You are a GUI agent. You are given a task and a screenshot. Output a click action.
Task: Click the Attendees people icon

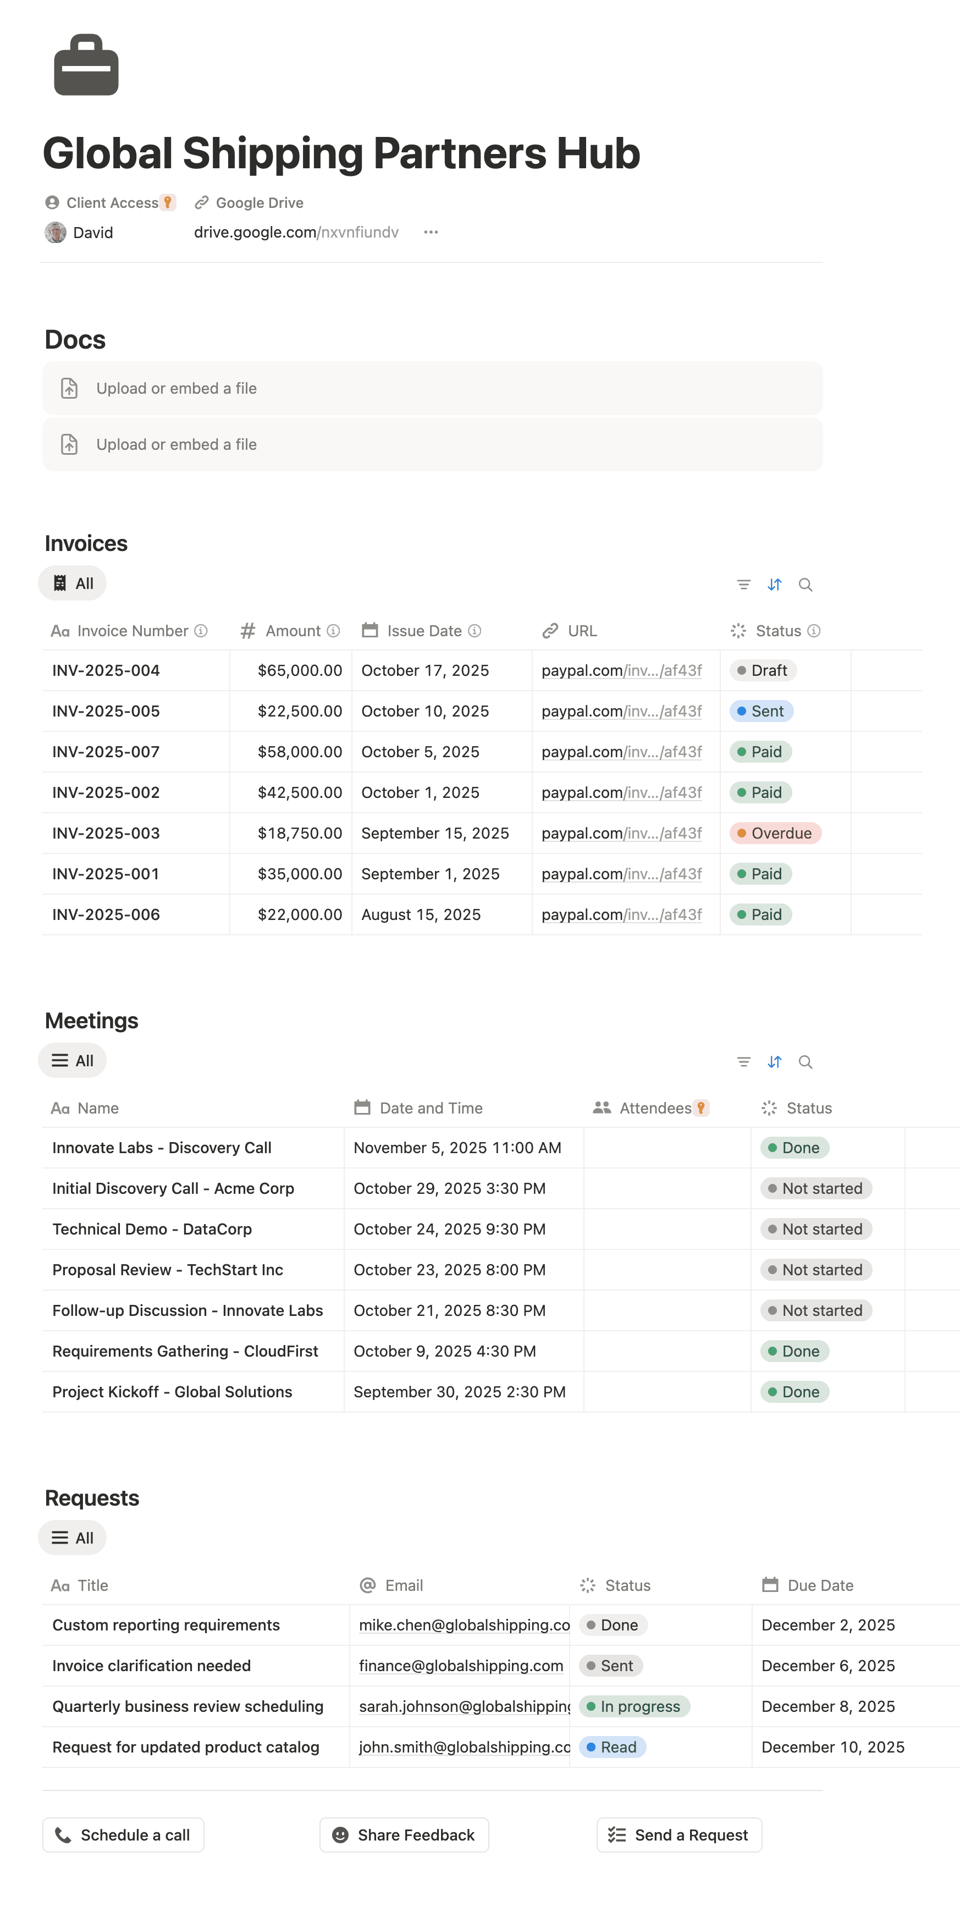(602, 1107)
